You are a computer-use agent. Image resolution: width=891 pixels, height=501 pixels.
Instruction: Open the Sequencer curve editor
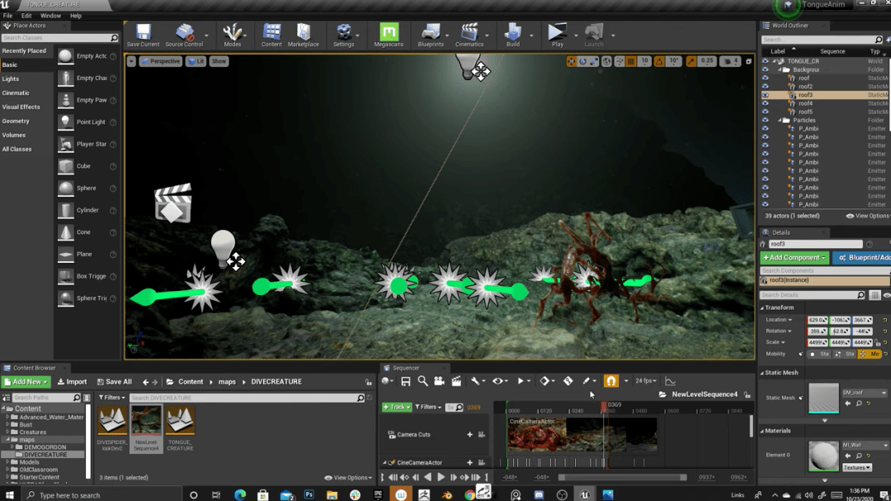pyautogui.click(x=670, y=382)
